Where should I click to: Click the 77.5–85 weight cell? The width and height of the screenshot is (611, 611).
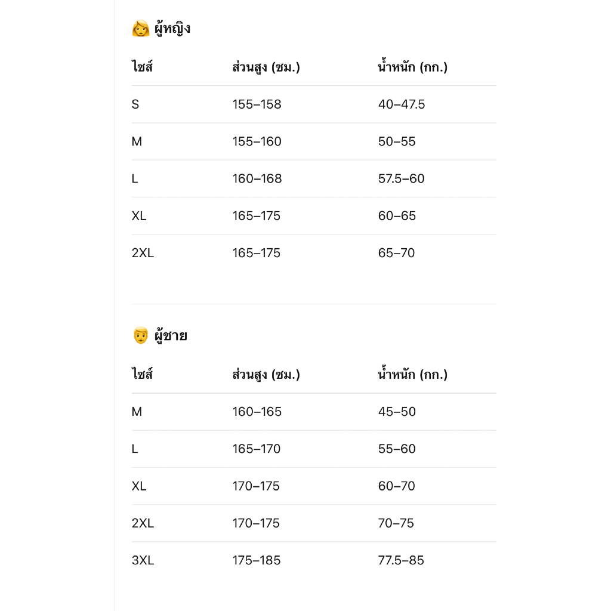click(401, 560)
